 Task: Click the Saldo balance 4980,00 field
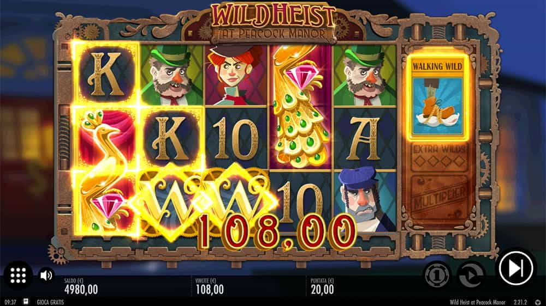(x=81, y=286)
